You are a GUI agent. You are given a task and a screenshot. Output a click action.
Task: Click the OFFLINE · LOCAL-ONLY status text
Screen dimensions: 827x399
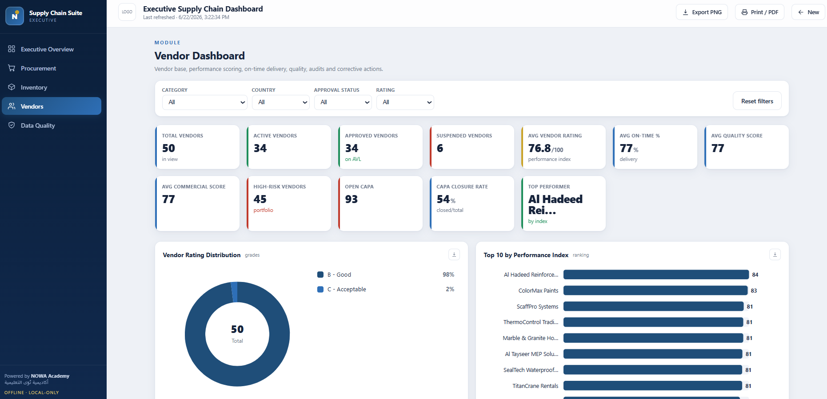(x=32, y=392)
